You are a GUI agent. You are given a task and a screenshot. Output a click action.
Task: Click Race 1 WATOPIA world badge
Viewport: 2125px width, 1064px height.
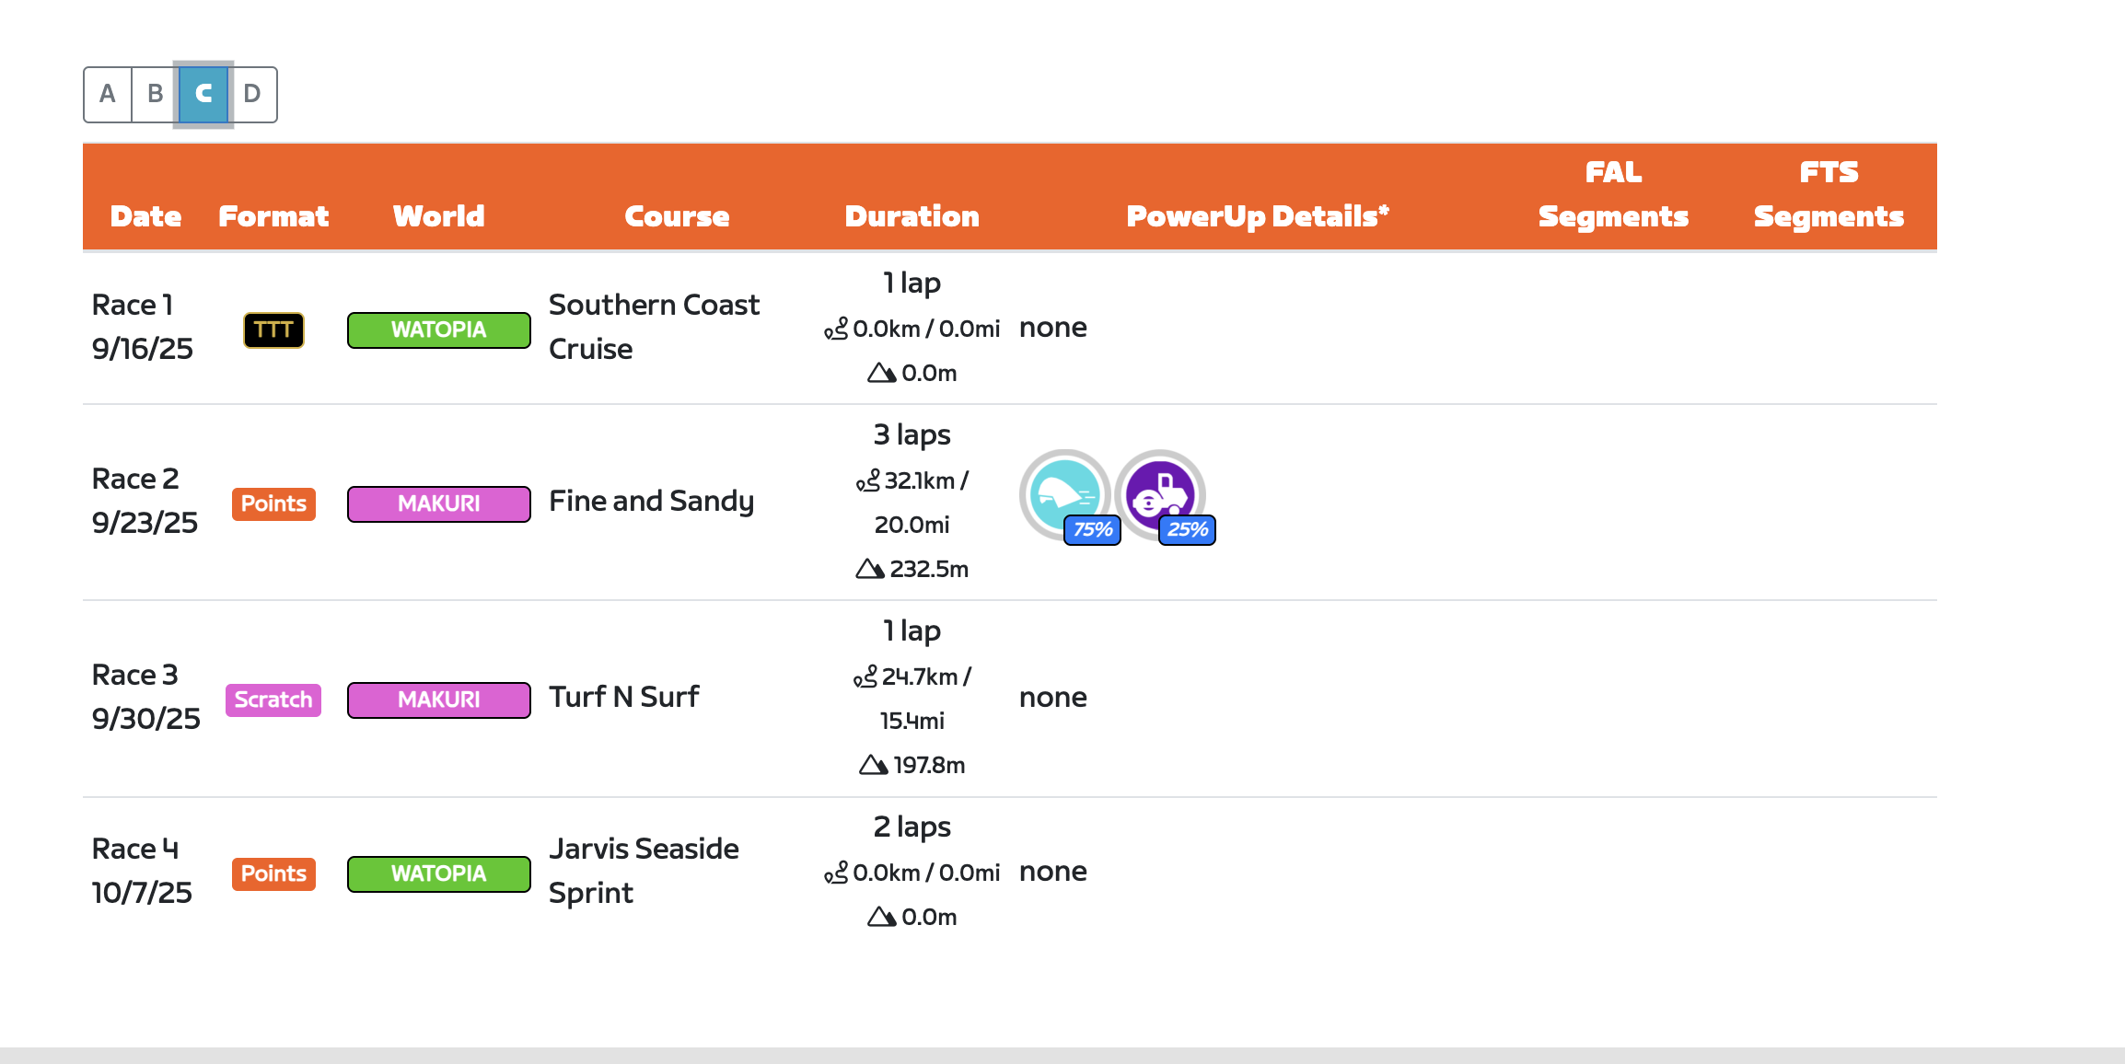tap(438, 330)
